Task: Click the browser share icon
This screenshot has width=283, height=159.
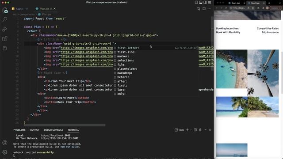Action: (x=249, y=8)
